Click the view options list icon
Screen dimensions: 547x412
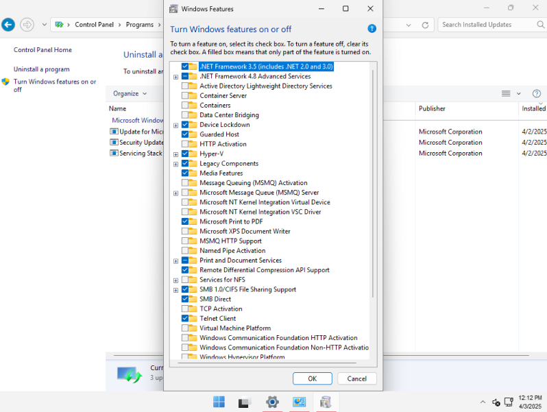[x=506, y=93]
